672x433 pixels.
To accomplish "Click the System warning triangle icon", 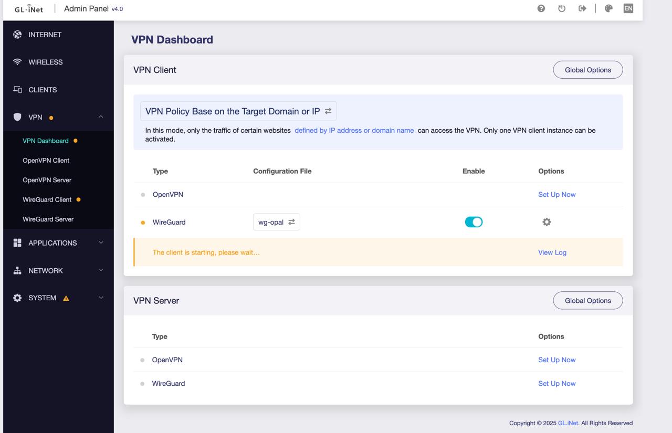I will tap(66, 299).
